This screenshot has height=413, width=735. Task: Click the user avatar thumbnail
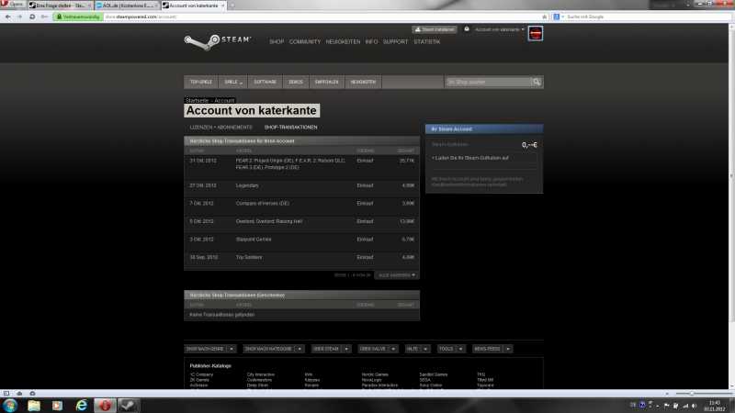(x=536, y=34)
